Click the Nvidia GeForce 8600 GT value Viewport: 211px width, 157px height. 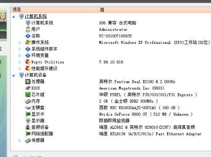pos(146,114)
